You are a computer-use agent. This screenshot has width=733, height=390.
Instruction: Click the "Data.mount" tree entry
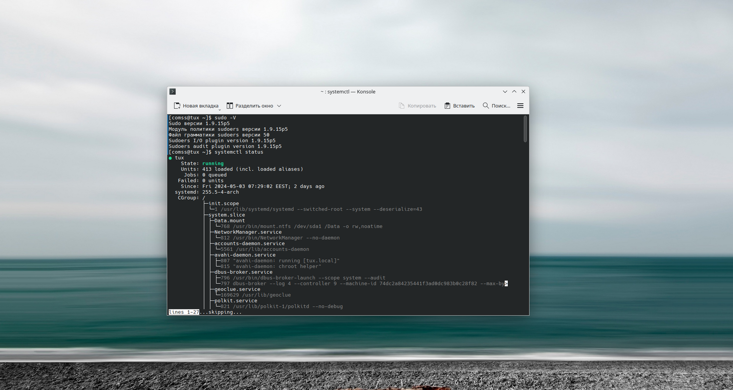click(x=230, y=221)
